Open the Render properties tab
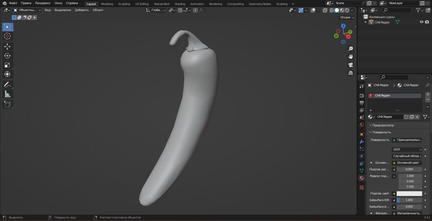The width and height of the screenshot is (432, 221). 361,95
